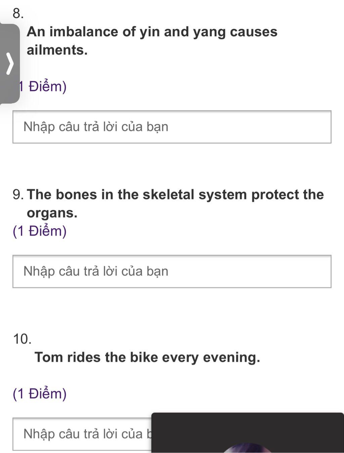Focus the answer field for question 9
344x453 pixels.
(x=172, y=271)
